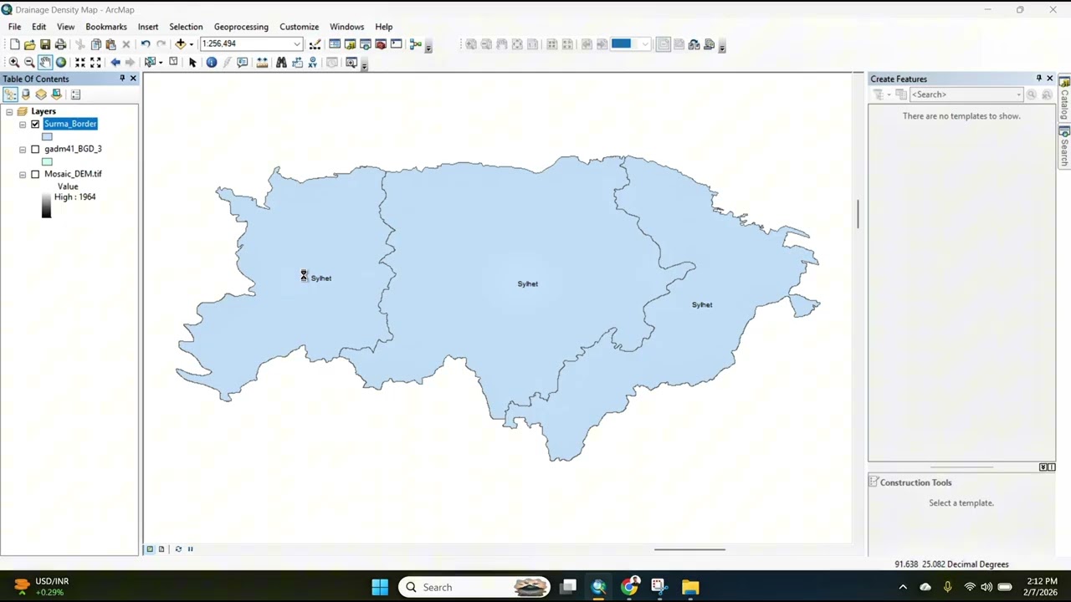Click gadm41_BGD_3 mint green symbol swatch

tap(47, 161)
